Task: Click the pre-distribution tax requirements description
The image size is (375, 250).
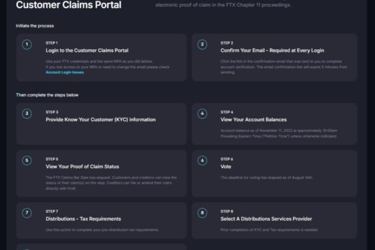Action: [102, 230]
